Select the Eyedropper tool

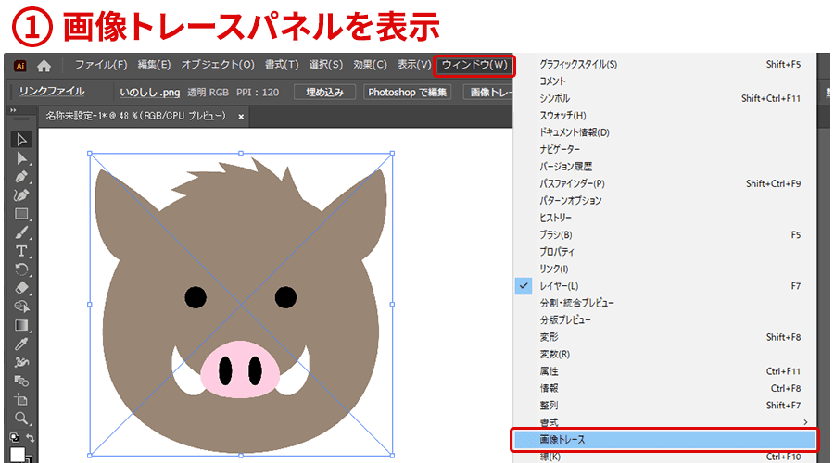point(21,344)
